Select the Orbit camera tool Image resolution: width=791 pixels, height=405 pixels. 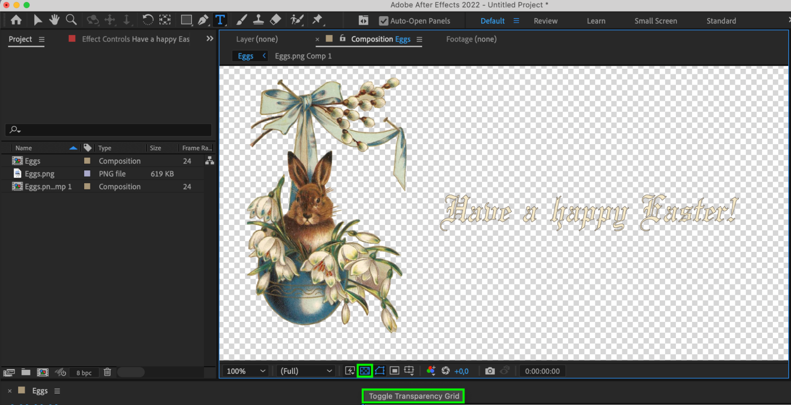(x=93, y=20)
